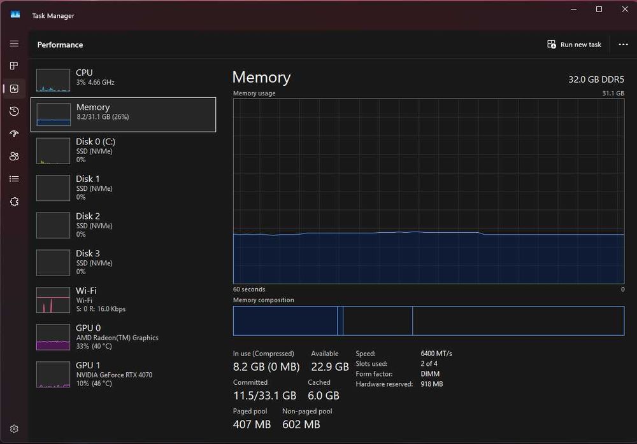Click the GPU 0 mini graph thumbnail
Viewport: 637px width, 444px height.
tap(53, 337)
